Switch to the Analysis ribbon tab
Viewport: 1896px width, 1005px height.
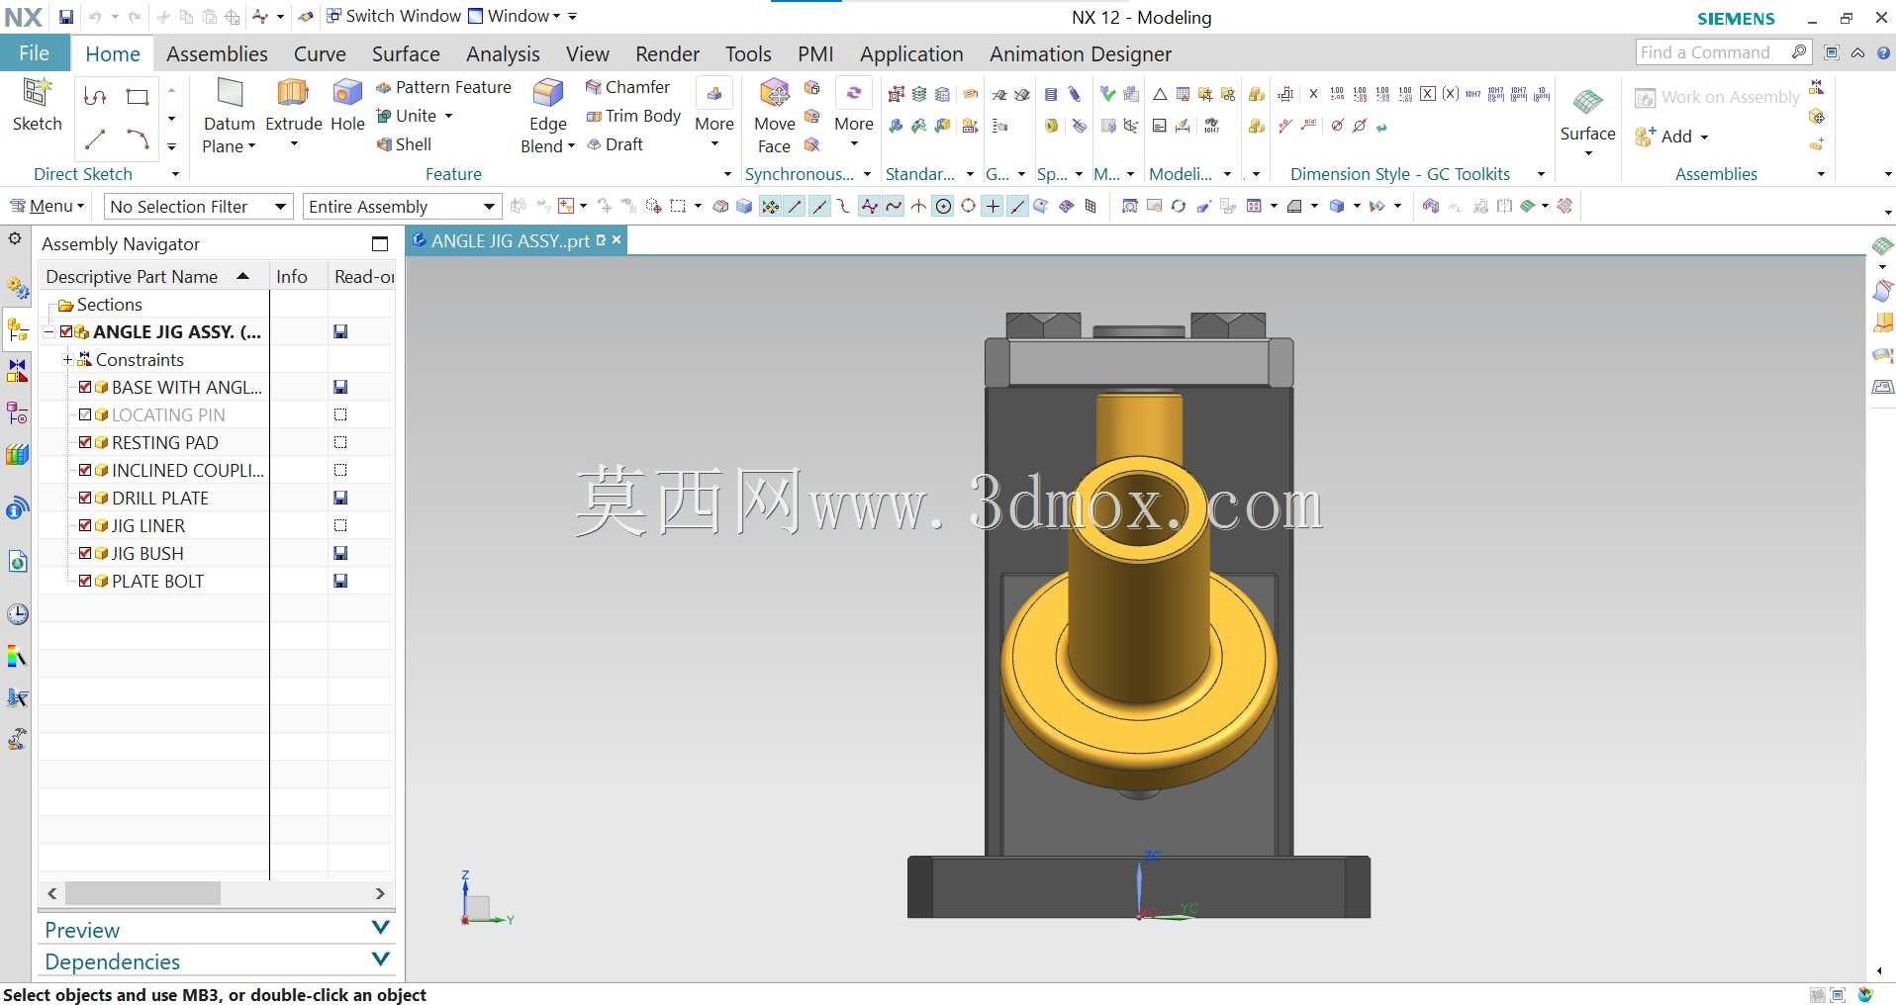pos(503,53)
